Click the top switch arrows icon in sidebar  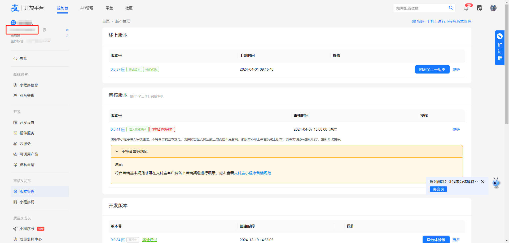click(x=67, y=30)
